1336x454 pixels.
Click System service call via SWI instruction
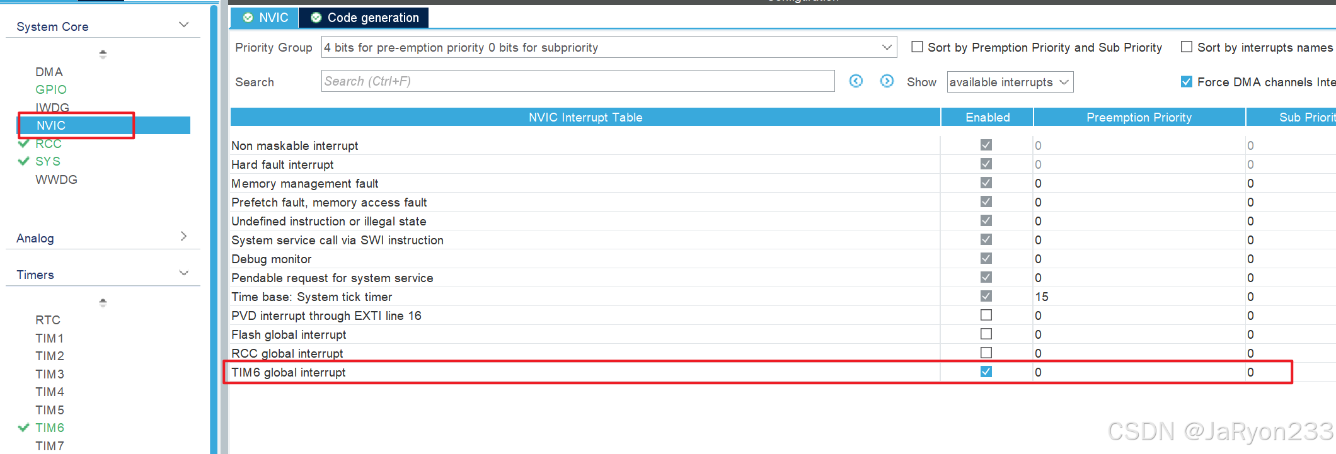point(337,240)
